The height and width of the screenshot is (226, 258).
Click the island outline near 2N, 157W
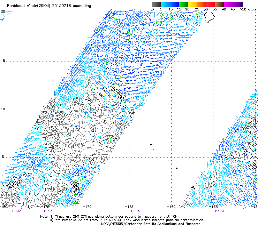(193, 187)
